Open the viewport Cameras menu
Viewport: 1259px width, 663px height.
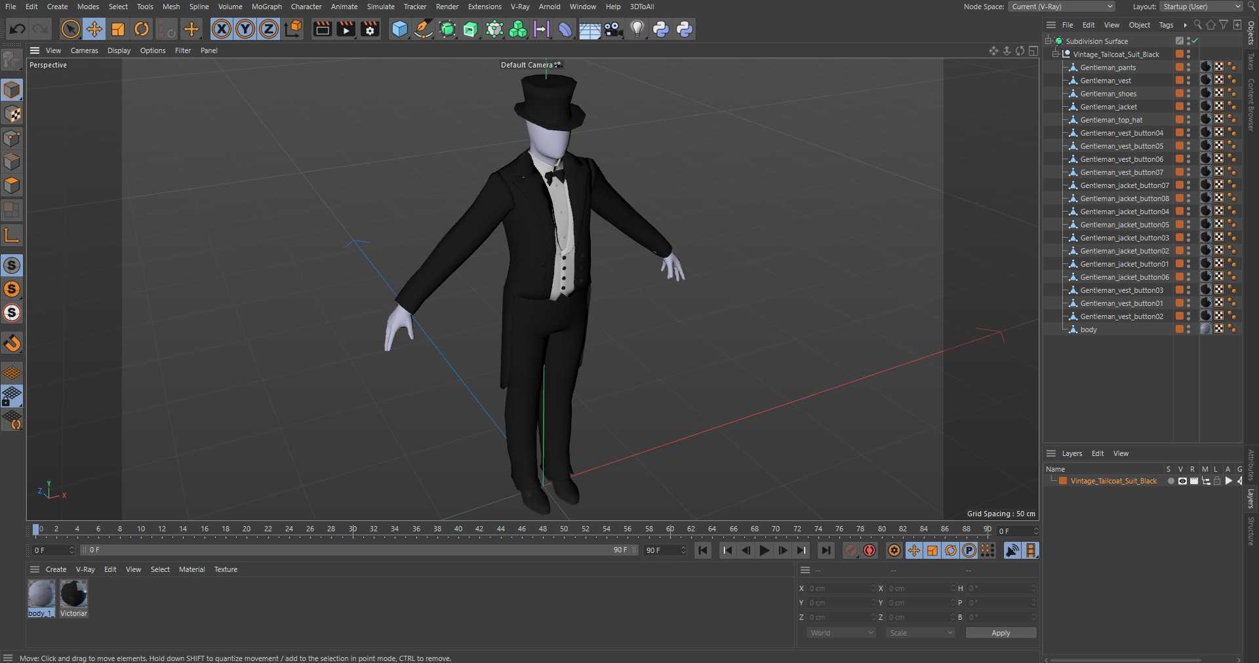[84, 50]
